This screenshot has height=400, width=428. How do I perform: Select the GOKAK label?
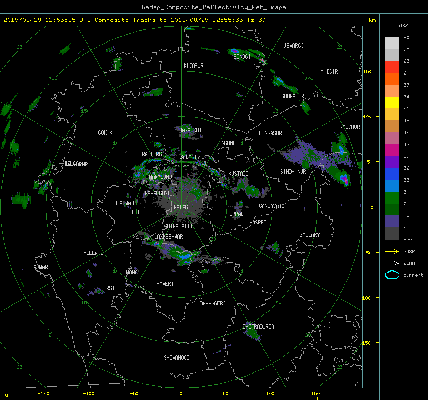106,133
